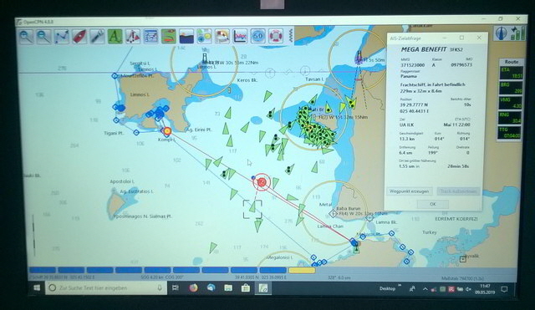Open the Route and Mark Manager icon

coord(150,37)
